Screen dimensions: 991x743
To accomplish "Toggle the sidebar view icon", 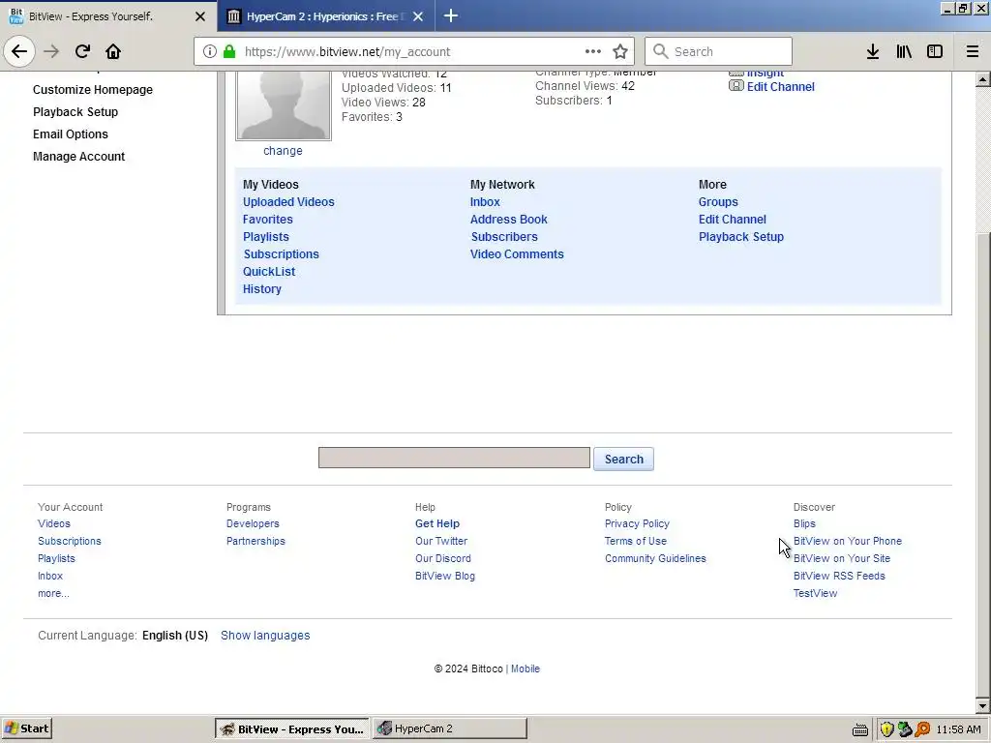I will tap(935, 51).
